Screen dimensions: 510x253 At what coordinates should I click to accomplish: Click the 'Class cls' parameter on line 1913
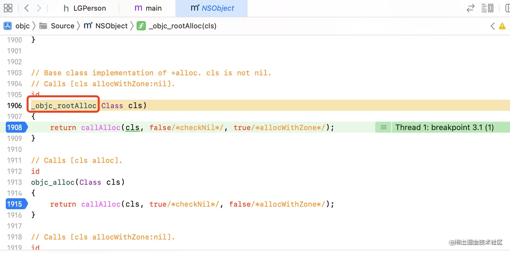point(100,182)
